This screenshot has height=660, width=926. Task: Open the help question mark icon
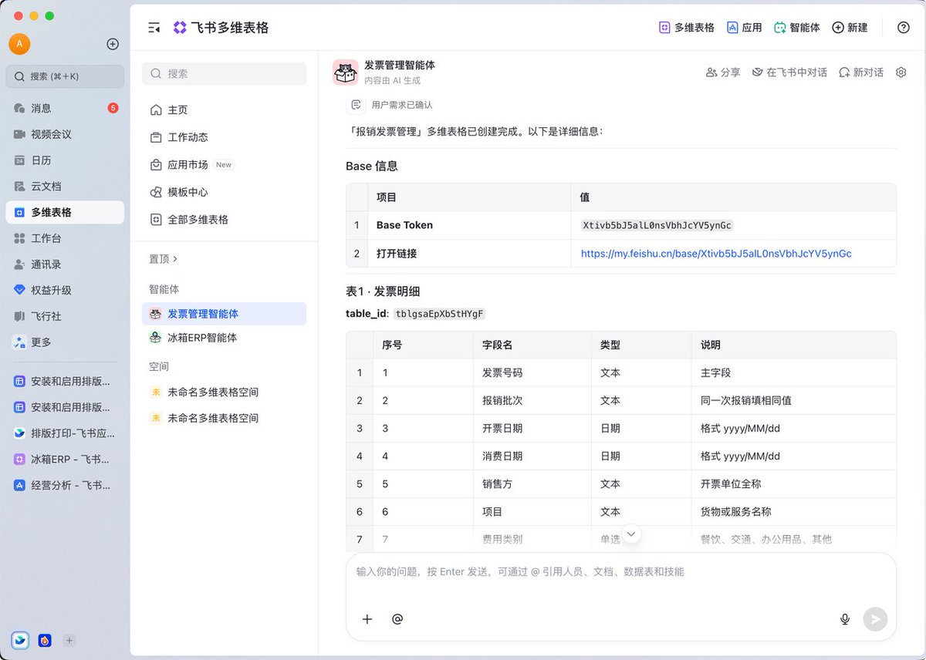[x=904, y=28]
